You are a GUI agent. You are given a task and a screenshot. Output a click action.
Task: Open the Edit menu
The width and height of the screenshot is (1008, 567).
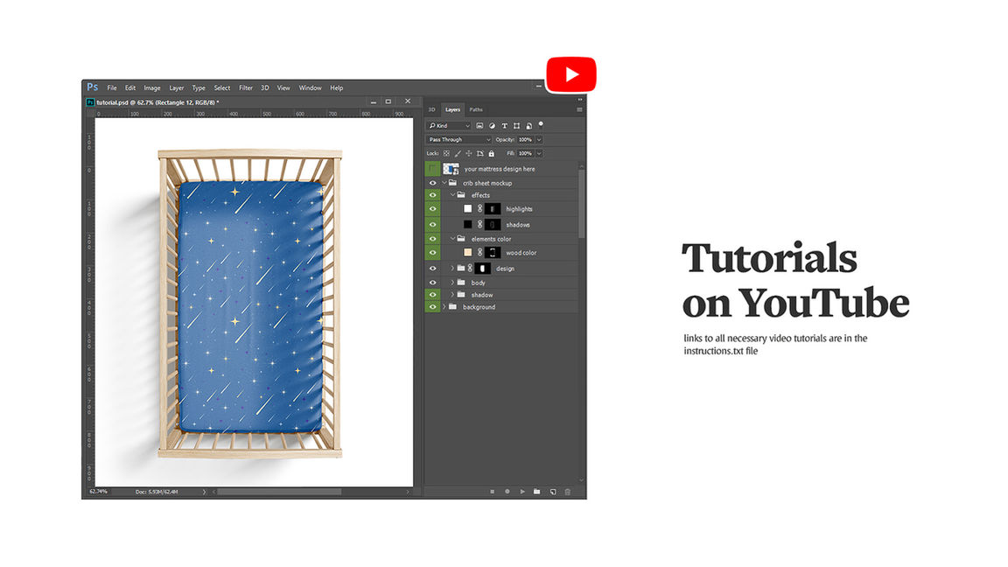(x=130, y=88)
